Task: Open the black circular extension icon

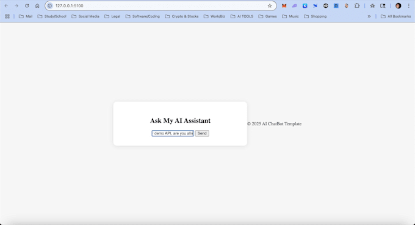Action: [325, 6]
